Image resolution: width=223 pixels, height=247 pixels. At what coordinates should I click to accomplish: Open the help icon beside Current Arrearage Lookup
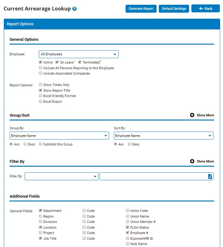(x=74, y=9)
